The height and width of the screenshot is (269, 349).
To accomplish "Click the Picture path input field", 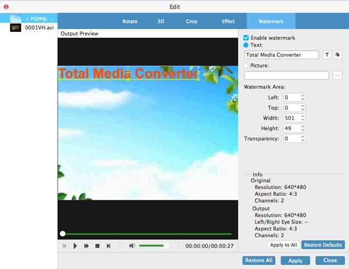I will pyautogui.click(x=286, y=76).
